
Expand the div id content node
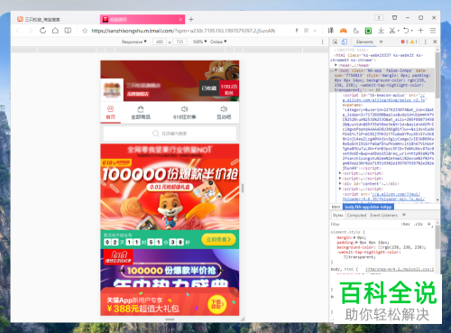coord(340,183)
